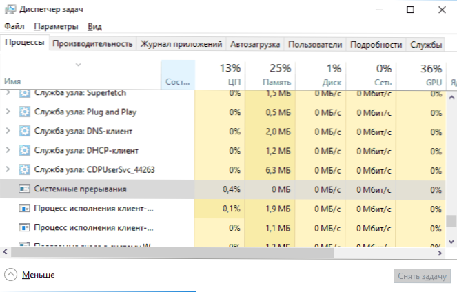Click vertical scrollbar up arrow
Viewport: 457px width, 292px height.
[x=451, y=98]
